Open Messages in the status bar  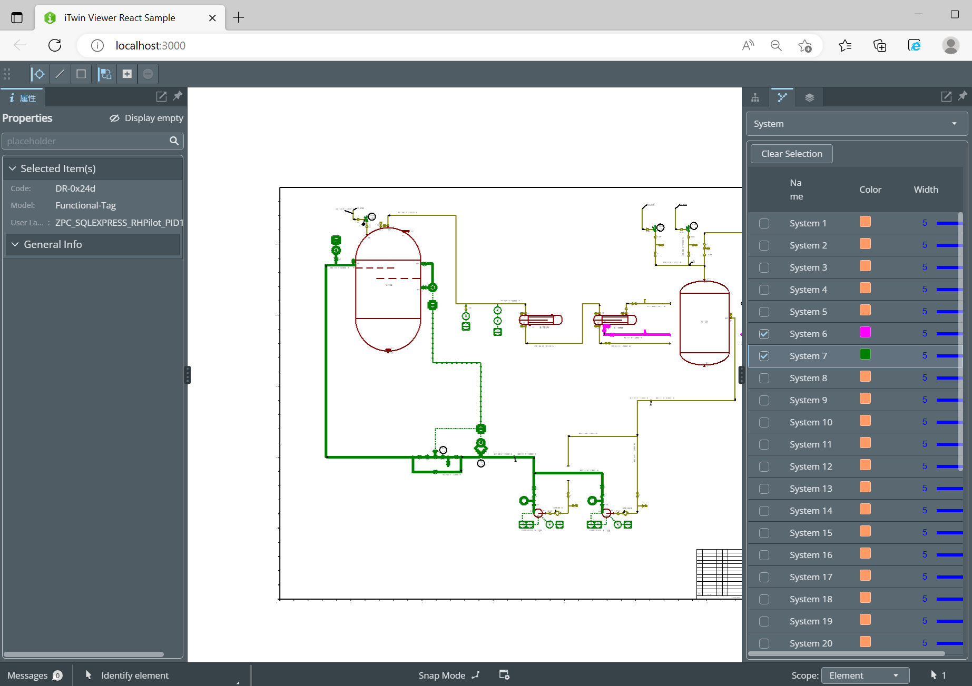tap(35, 675)
